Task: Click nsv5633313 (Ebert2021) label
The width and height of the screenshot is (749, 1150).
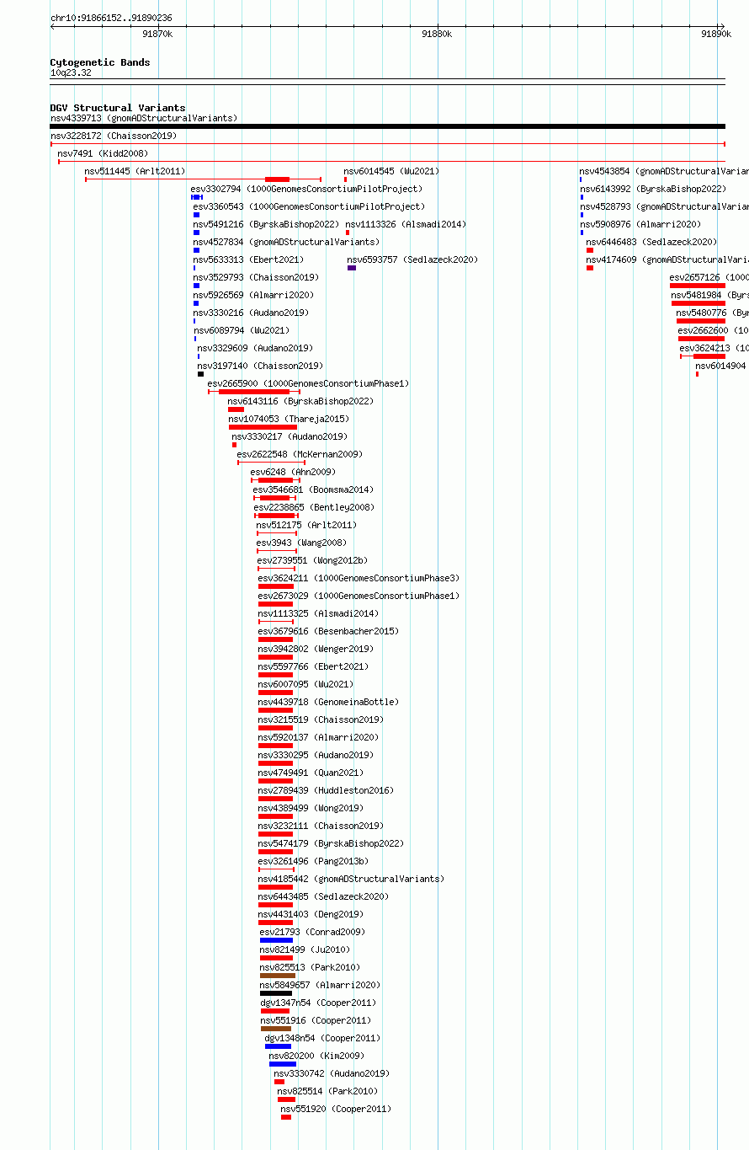Action: [x=248, y=259]
